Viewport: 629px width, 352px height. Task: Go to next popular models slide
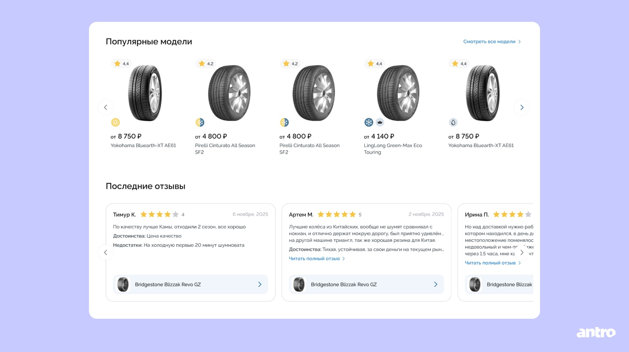[522, 107]
